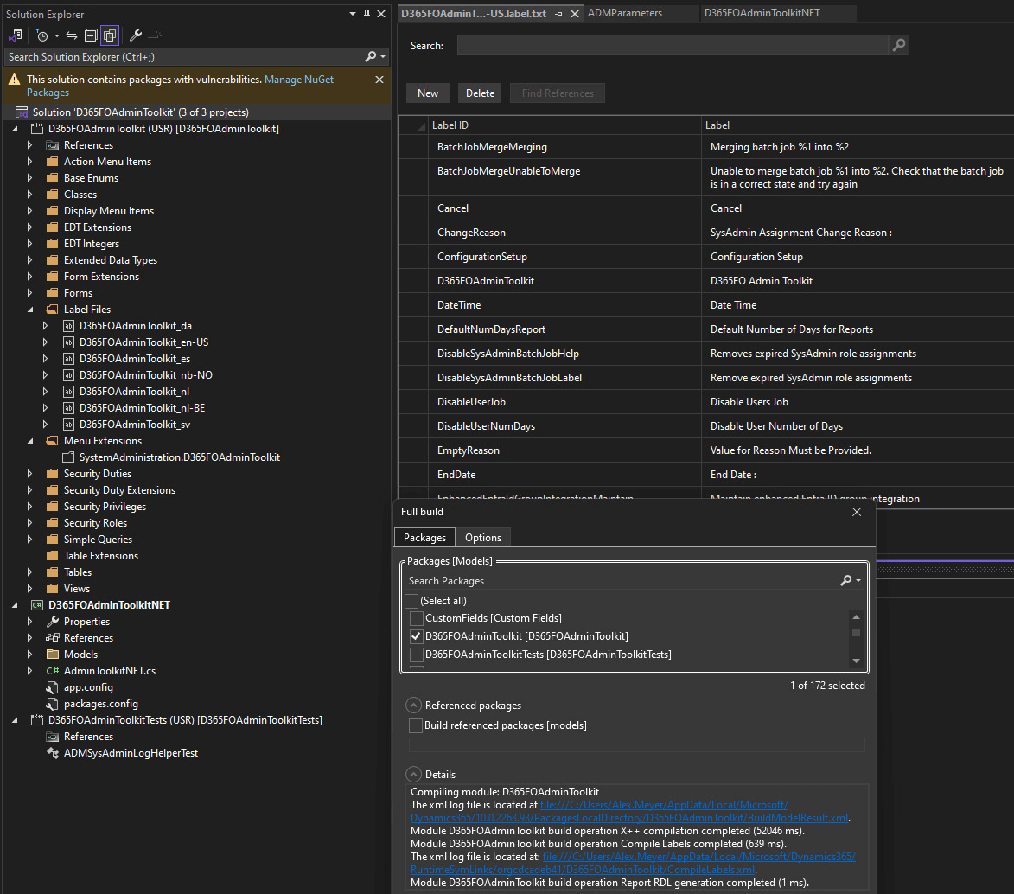Select the Tables folder in Solution Explorer
The height and width of the screenshot is (894, 1014).
pyautogui.click(x=78, y=572)
